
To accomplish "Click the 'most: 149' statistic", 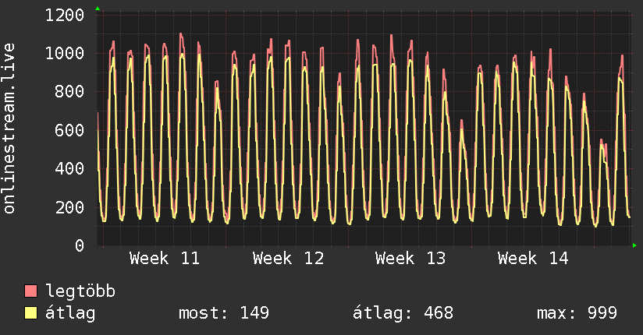I will coord(224,313).
